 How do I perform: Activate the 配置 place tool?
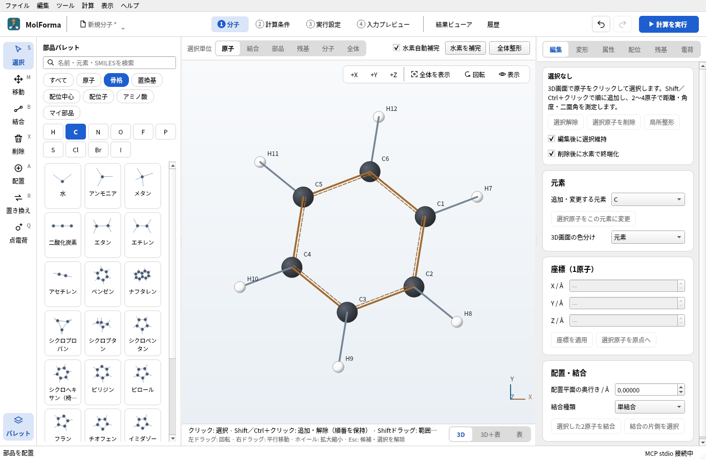[18, 174]
